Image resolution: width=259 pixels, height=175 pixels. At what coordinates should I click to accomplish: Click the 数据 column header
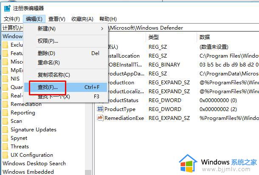pyautogui.click(x=205, y=37)
